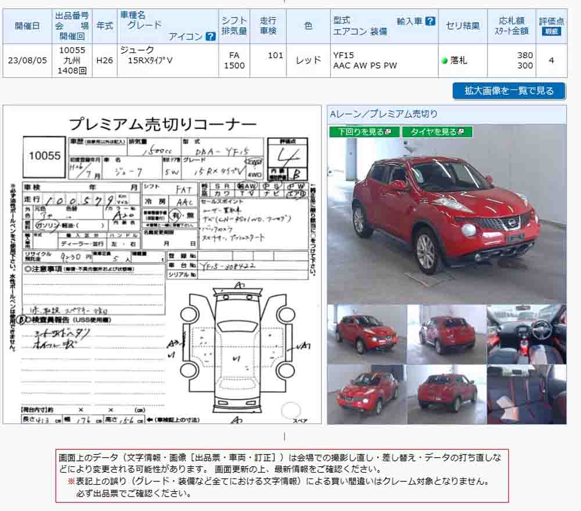
Task: Click the タイヤを見る tire button
Action: click(x=437, y=131)
